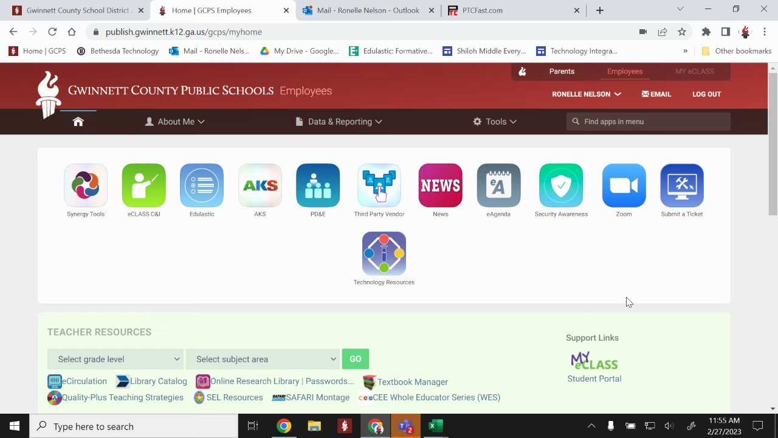Screen dimensions: 778x438
Task: Go to home via house icon
Action: [x=78, y=122]
